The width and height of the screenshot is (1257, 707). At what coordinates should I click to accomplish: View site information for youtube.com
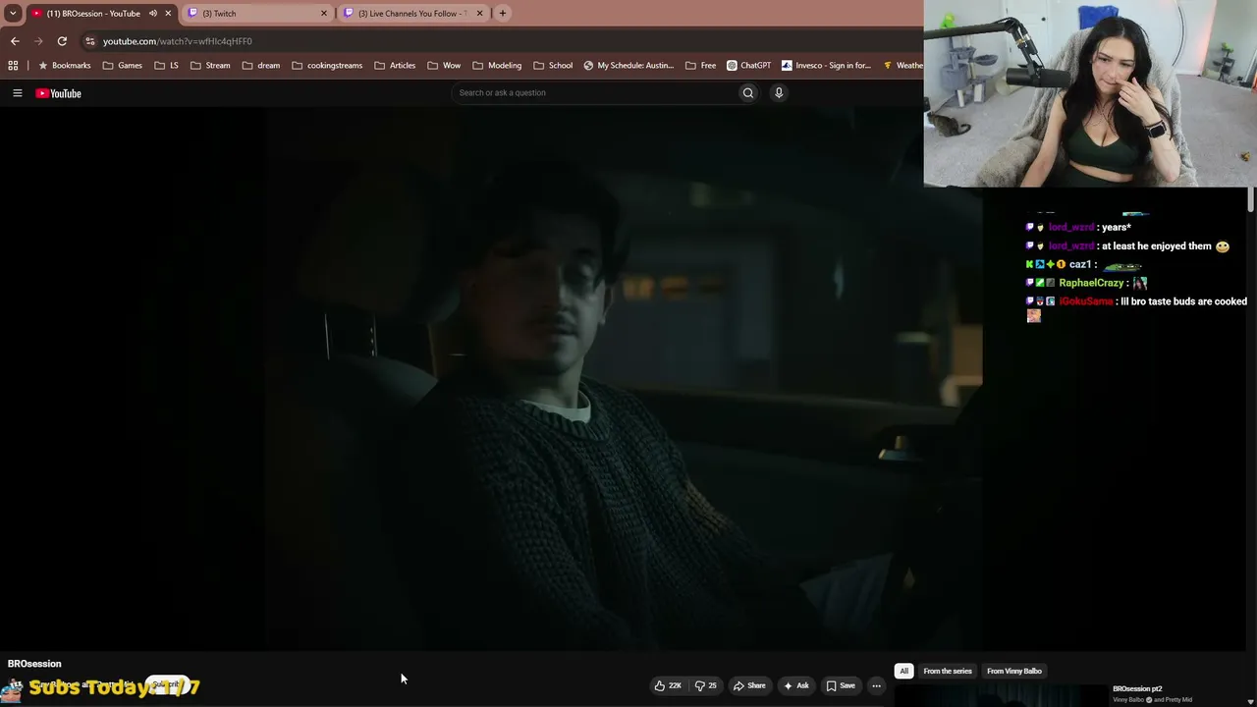[90, 41]
